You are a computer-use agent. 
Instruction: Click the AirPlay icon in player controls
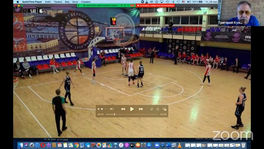pos(151,109)
